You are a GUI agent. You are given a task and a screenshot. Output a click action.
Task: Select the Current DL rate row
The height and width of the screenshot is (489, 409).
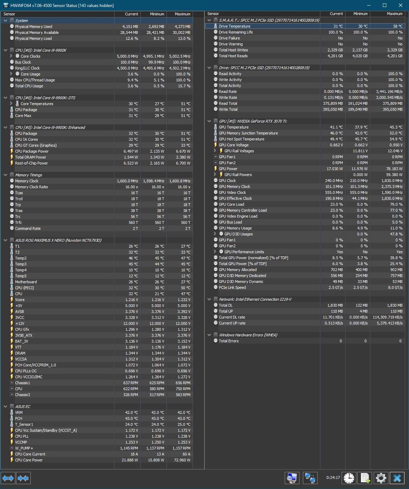tap(305, 317)
